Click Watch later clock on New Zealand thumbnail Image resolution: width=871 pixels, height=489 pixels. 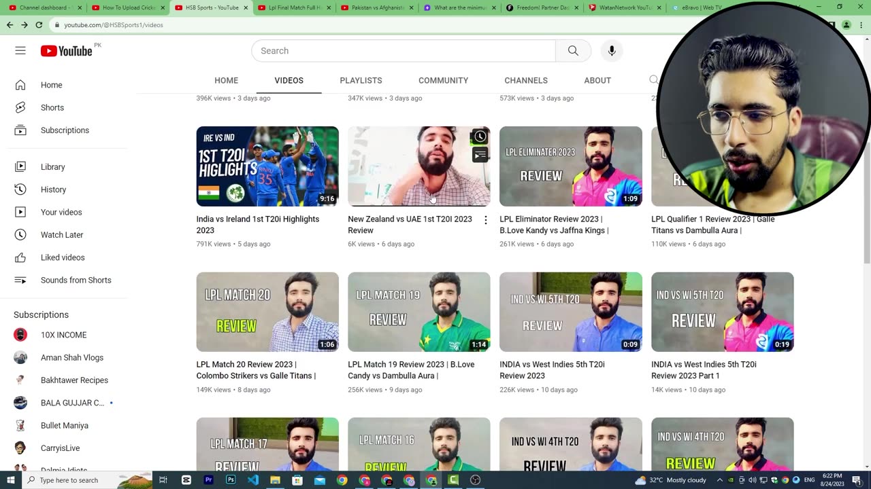coord(480,137)
